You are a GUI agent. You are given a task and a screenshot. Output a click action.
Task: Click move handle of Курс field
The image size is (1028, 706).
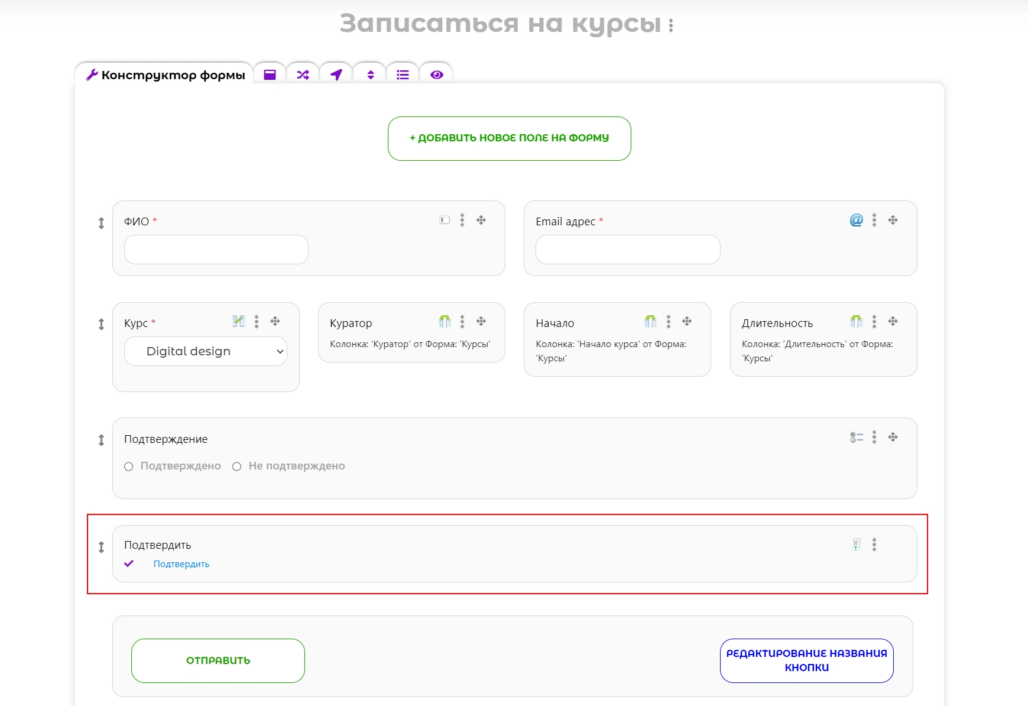pyautogui.click(x=275, y=321)
